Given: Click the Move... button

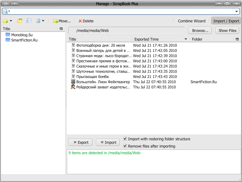Looking at the screenshot, I should click(62, 21).
